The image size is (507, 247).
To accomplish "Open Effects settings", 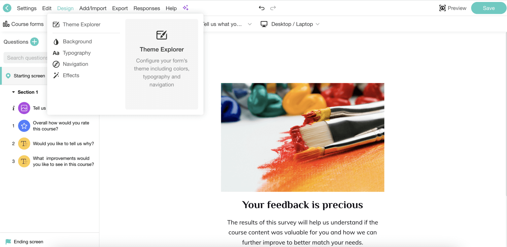I will click(x=71, y=75).
